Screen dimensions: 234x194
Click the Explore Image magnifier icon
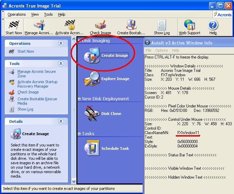[x=92, y=79]
